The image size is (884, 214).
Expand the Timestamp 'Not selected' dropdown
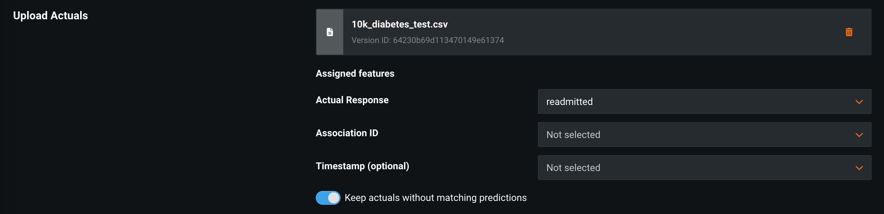(704, 168)
